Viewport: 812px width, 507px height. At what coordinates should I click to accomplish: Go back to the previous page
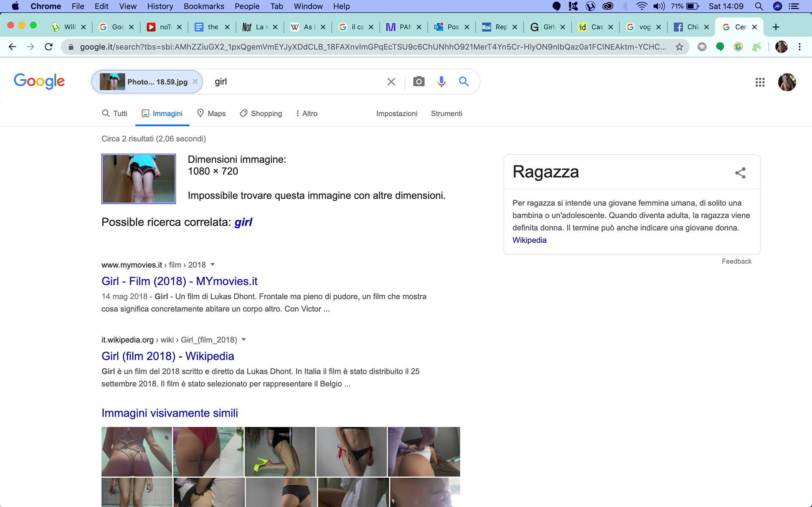[x=12, y=47]
